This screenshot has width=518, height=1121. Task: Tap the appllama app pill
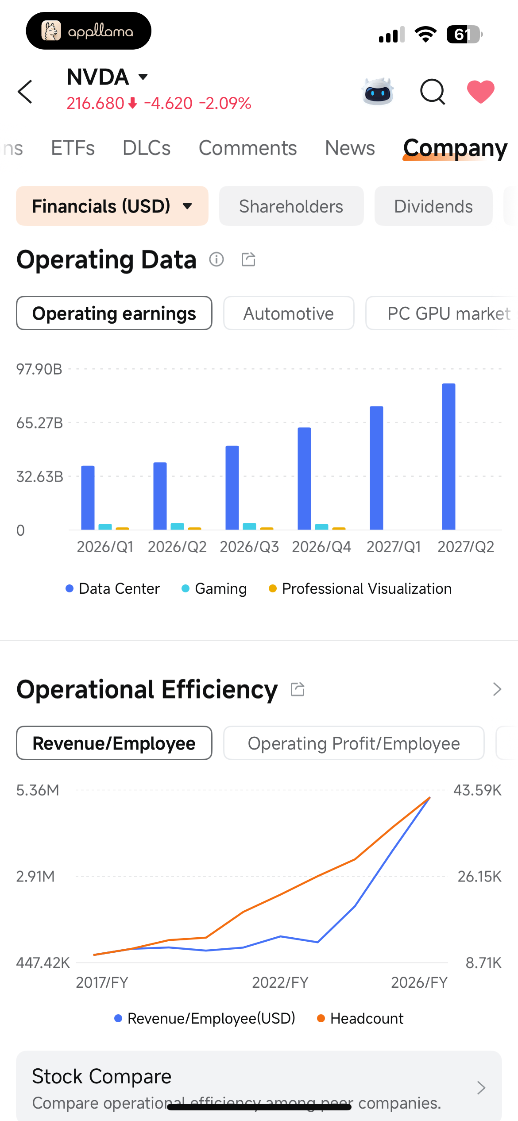point(89,31)
